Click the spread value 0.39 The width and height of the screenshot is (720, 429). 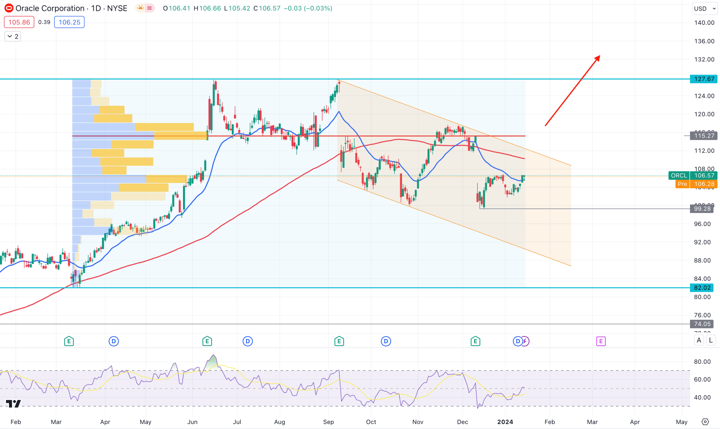(x=44, y=22)
